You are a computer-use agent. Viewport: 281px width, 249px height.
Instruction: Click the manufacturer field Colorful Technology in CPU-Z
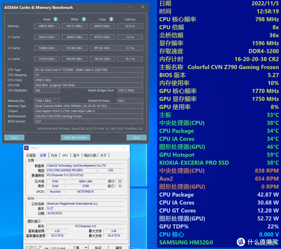point(85,165)
